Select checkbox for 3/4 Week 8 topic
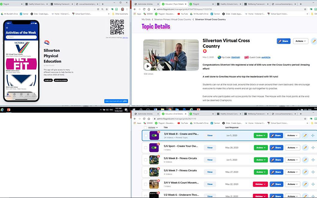This screenshot has height=198, width=317. (145, 135)
